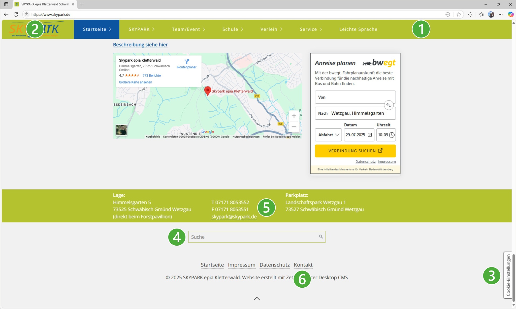Open the calendar icon in Datum field
This screenshot has height=309, width=516.
coord(370,135)
